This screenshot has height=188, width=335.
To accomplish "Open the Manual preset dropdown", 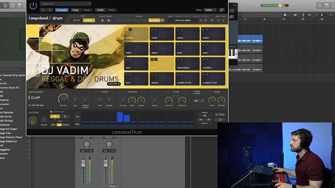I will pyautogui.click(x=65, y=4).
